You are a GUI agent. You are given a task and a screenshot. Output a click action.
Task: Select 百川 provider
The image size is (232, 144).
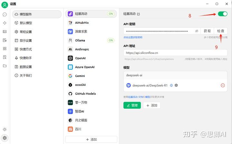pyautogui.click(x=91, y=129)
